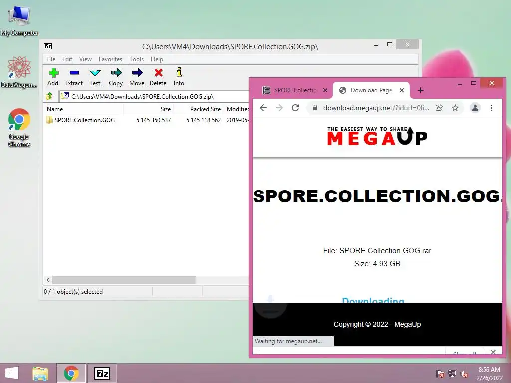
Task: Click the 0 / 1 object(s) selected status
Action: (x=73, y=291)
